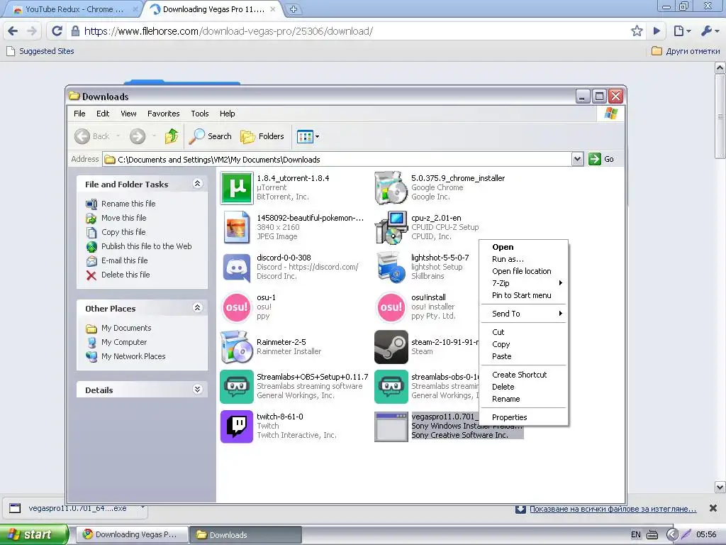
Task: Choose Create Shortcut in context menu
Action: [x=524, y=375]
